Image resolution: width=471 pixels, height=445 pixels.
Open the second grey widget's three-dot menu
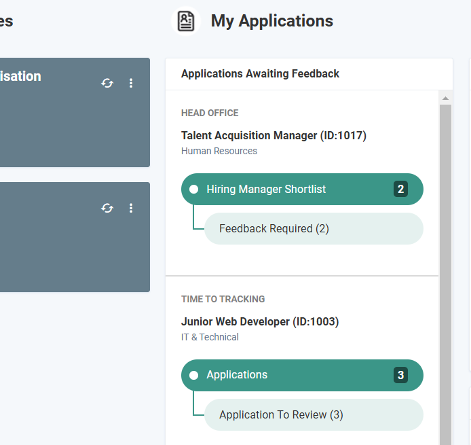click(x=131, y=208)
